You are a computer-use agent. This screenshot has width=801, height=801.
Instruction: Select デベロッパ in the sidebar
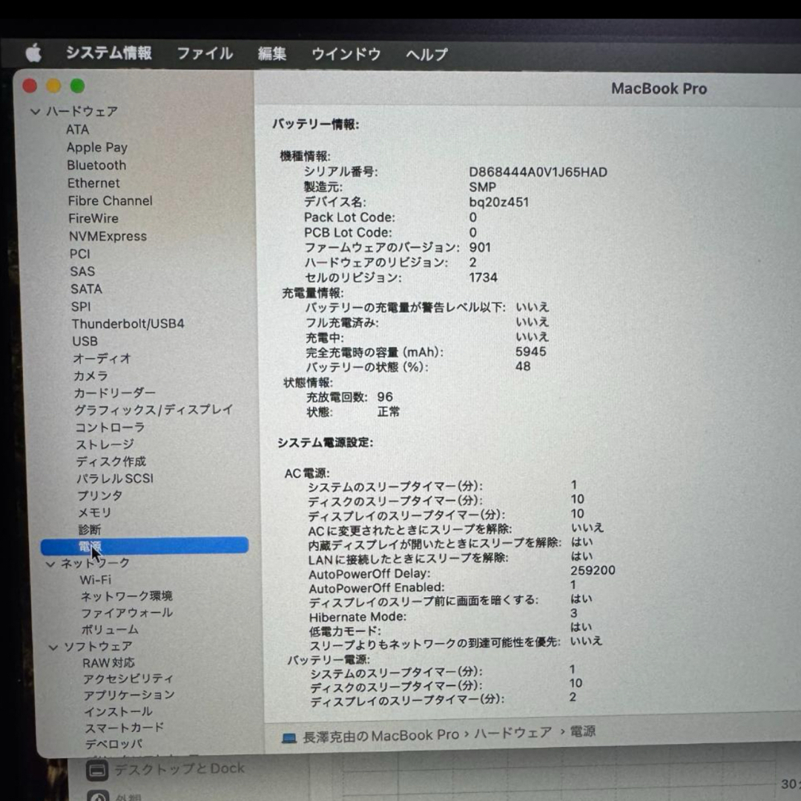coord(113,745)
